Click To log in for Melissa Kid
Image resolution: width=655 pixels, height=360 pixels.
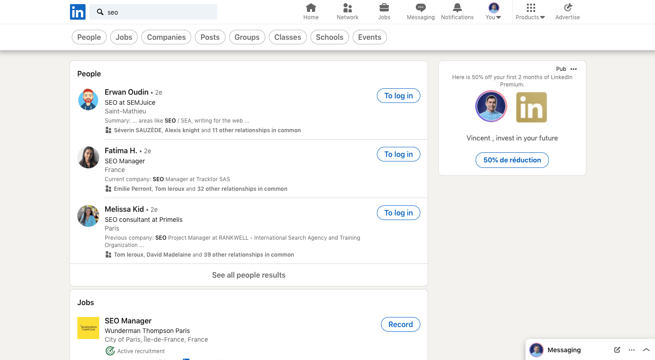click(398, 213)
